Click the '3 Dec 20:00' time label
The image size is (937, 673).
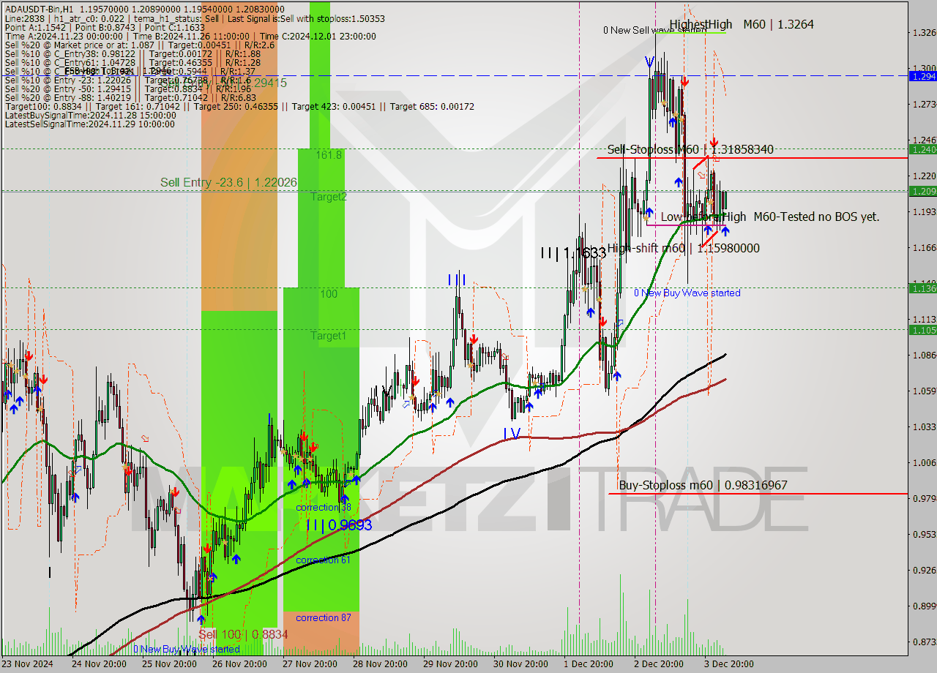point(729,664)
